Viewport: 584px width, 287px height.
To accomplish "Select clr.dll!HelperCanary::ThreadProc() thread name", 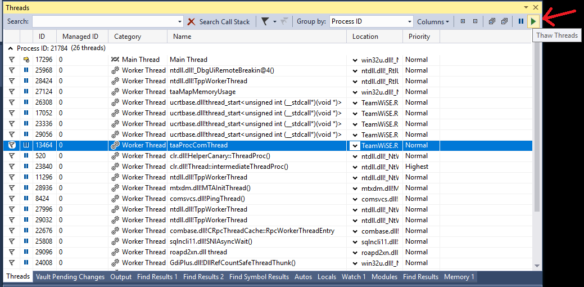I will [220, 156].
